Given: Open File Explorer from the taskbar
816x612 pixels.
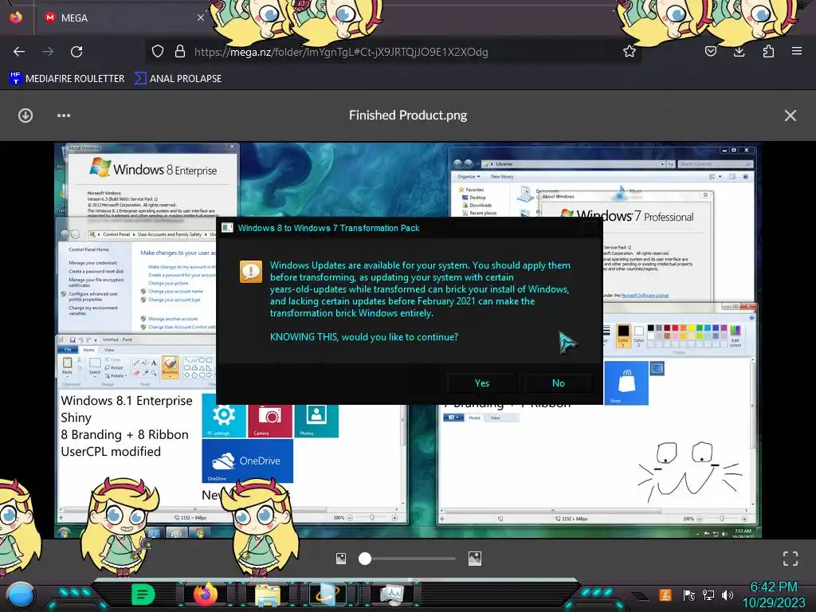Looking at the screenshot, I should [x=268, y=594].
